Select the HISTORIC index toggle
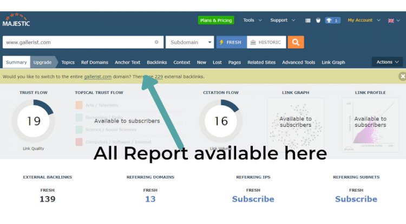The width and height of the screenshot is (406, 224). click(266, 42)
